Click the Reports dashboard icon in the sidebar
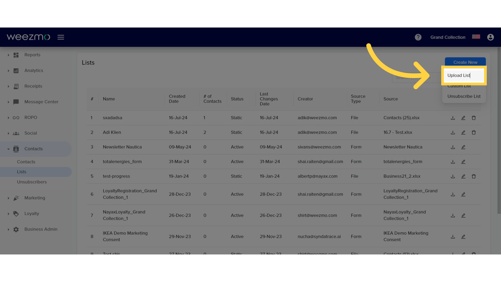The image size is (501, 282). point(16,55)
